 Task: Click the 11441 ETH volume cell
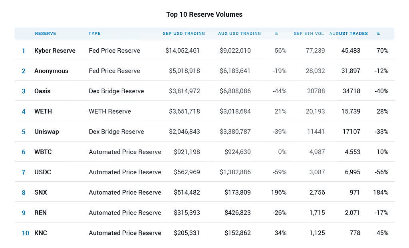tap(316, 132)
